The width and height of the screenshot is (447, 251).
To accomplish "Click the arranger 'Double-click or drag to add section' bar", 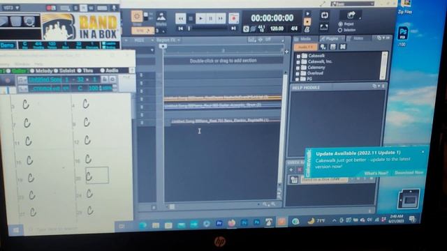I will click(223, 61).
